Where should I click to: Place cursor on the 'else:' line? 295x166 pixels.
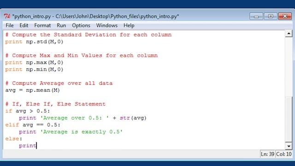pos(14,139)
